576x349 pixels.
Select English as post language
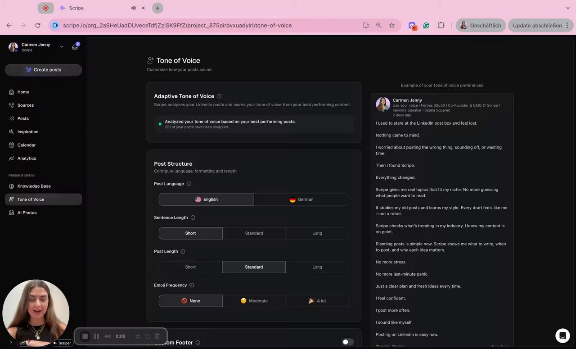[x=207, y=199]
